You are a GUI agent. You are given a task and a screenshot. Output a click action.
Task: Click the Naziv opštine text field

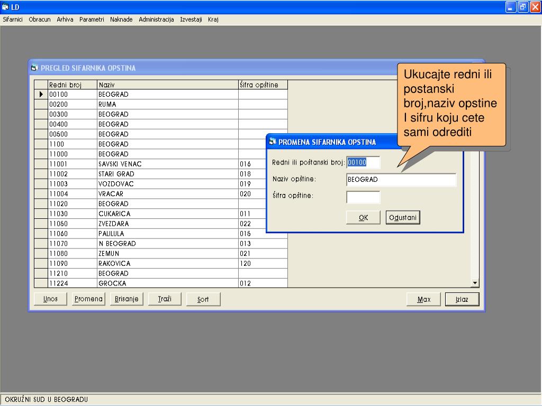coord(401,180)
